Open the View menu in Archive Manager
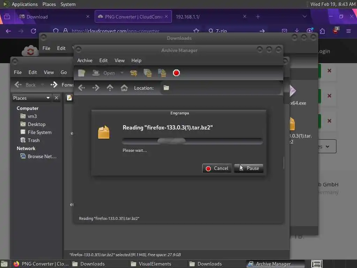The image size is (357, 268). 120,61
